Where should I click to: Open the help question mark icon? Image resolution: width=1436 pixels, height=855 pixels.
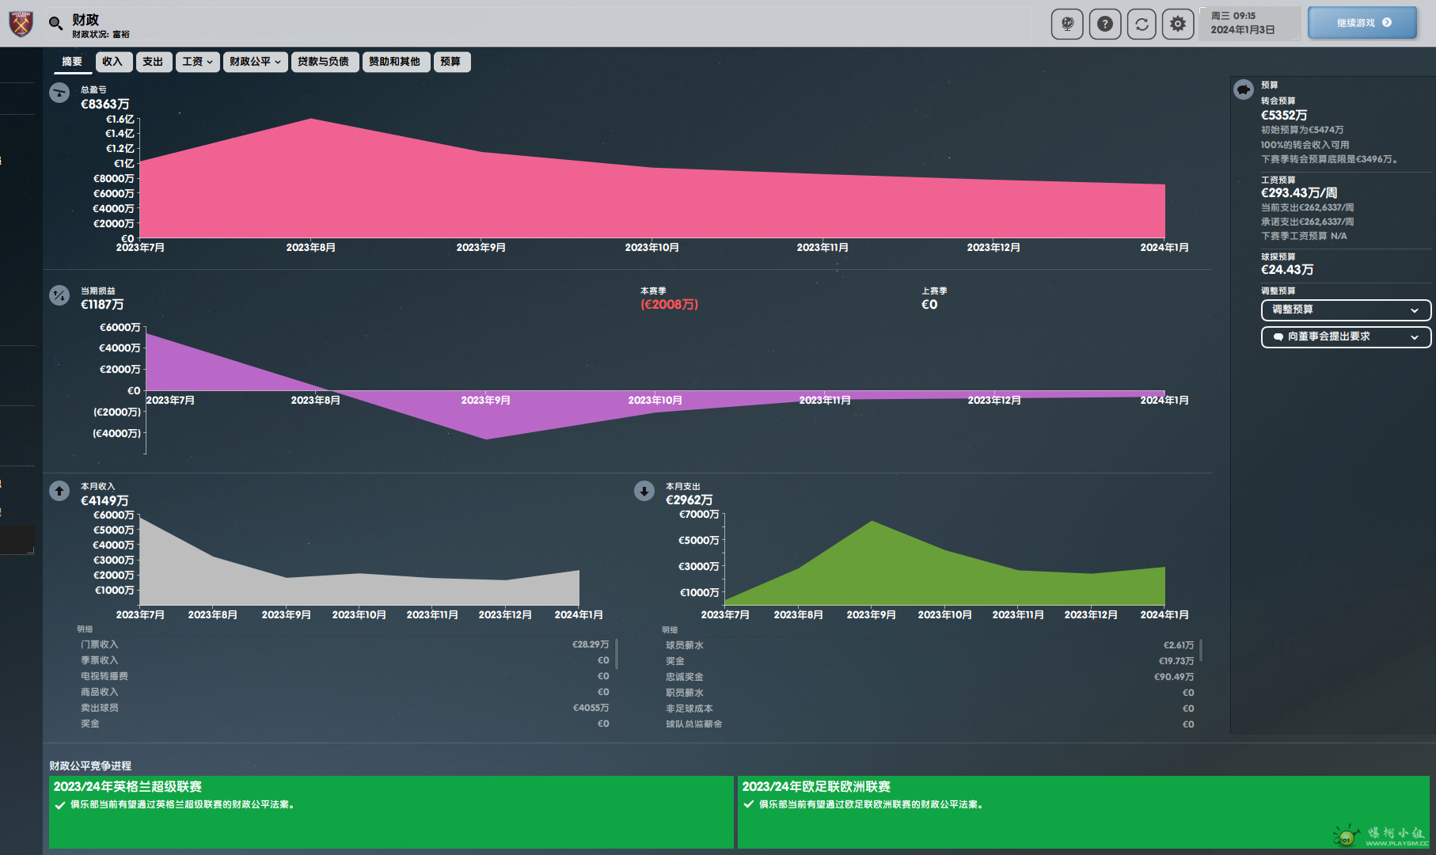[x=1105, y=24]
